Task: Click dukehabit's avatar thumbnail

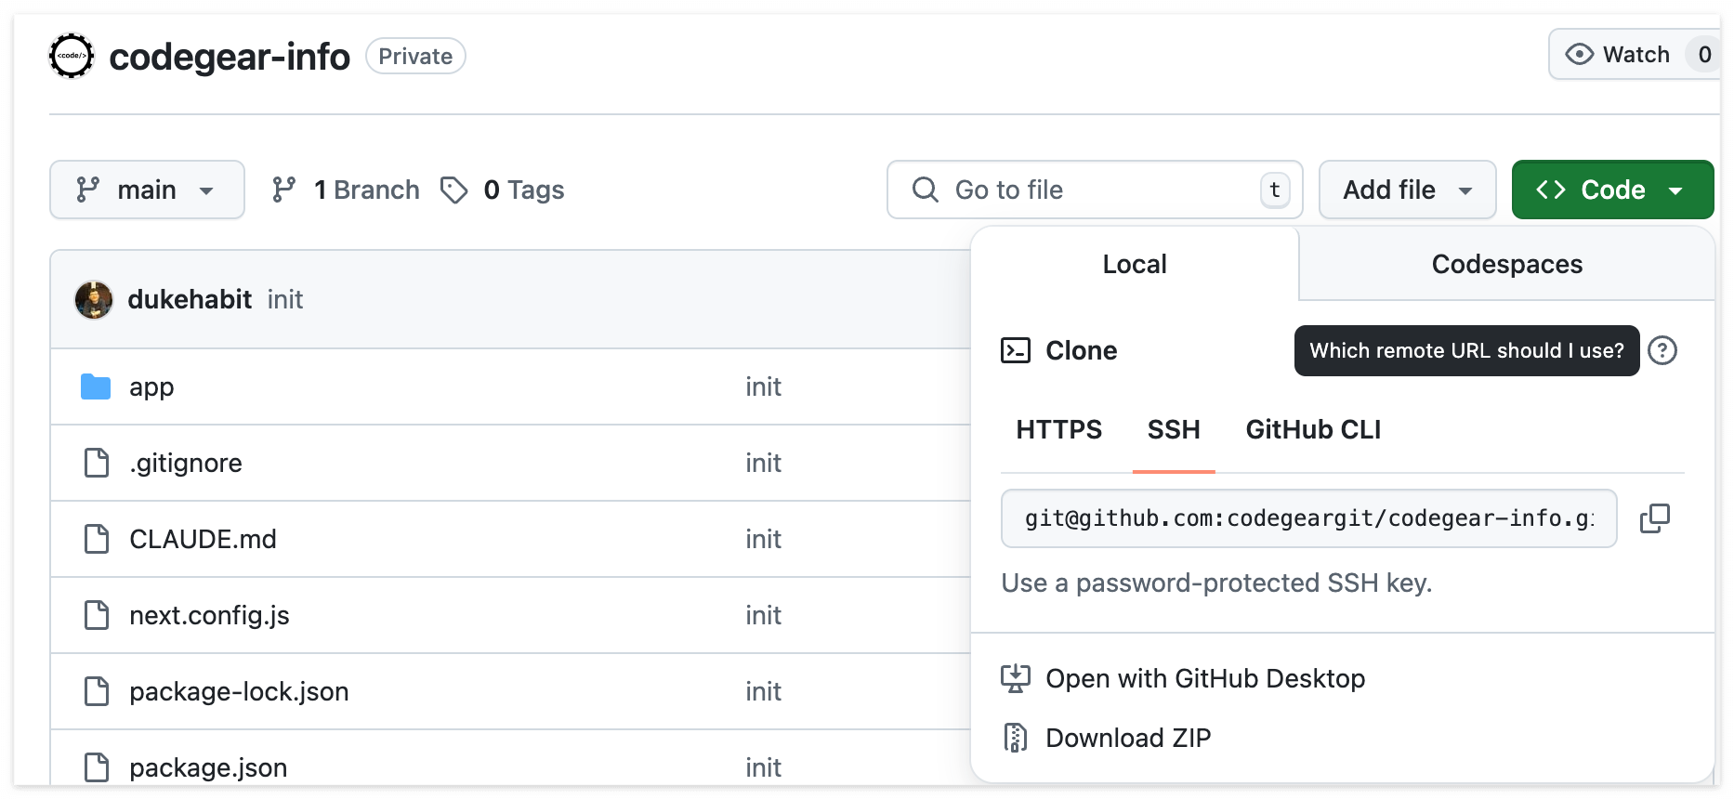Action: point(94,299)
